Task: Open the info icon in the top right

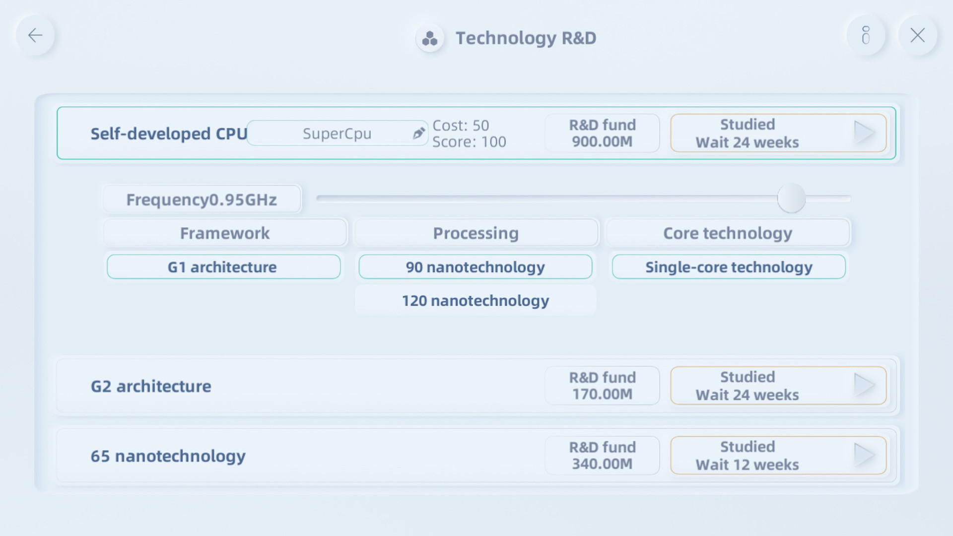Action: coord(866,35)
